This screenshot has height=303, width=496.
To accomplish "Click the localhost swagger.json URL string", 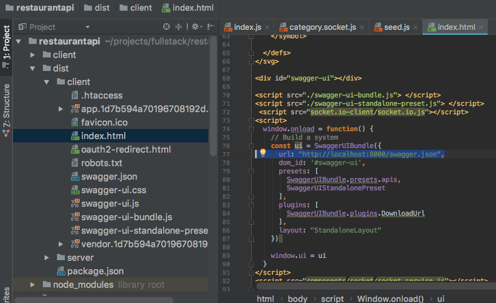I will [370, 154].
